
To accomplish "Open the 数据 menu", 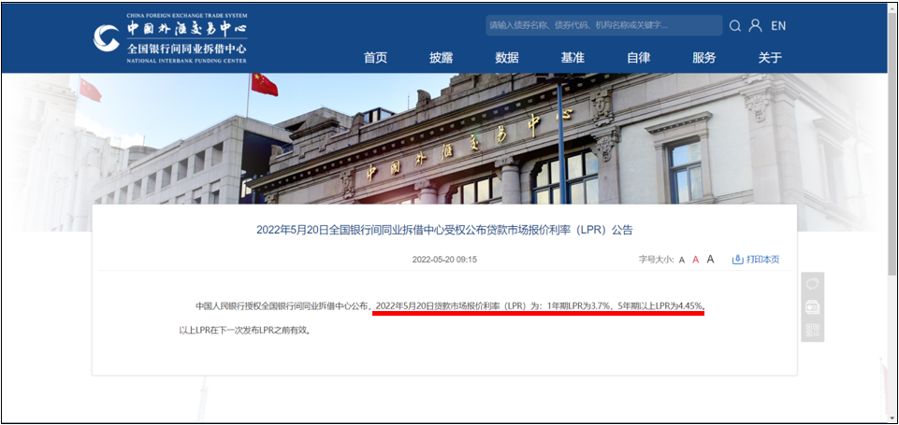I will pyautogui.click(x=507, y=57).
